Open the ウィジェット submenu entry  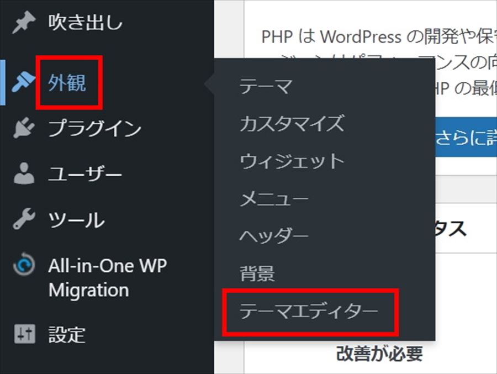click(x=292, y=161)
